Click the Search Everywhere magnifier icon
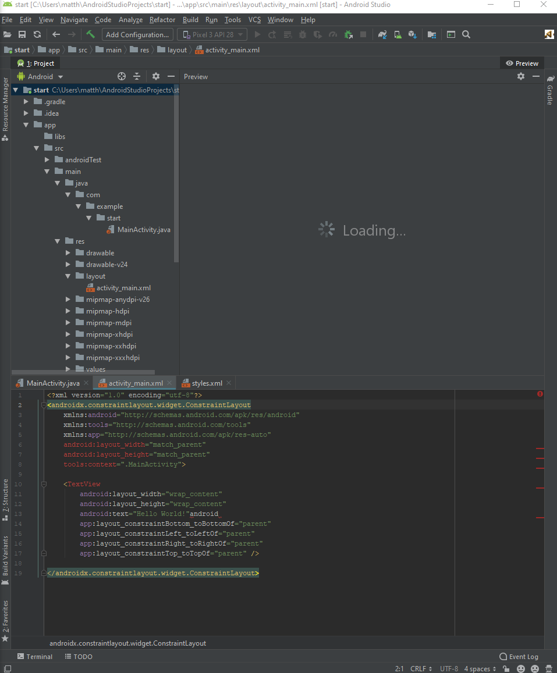557x673 pixels. coord(466,35)
